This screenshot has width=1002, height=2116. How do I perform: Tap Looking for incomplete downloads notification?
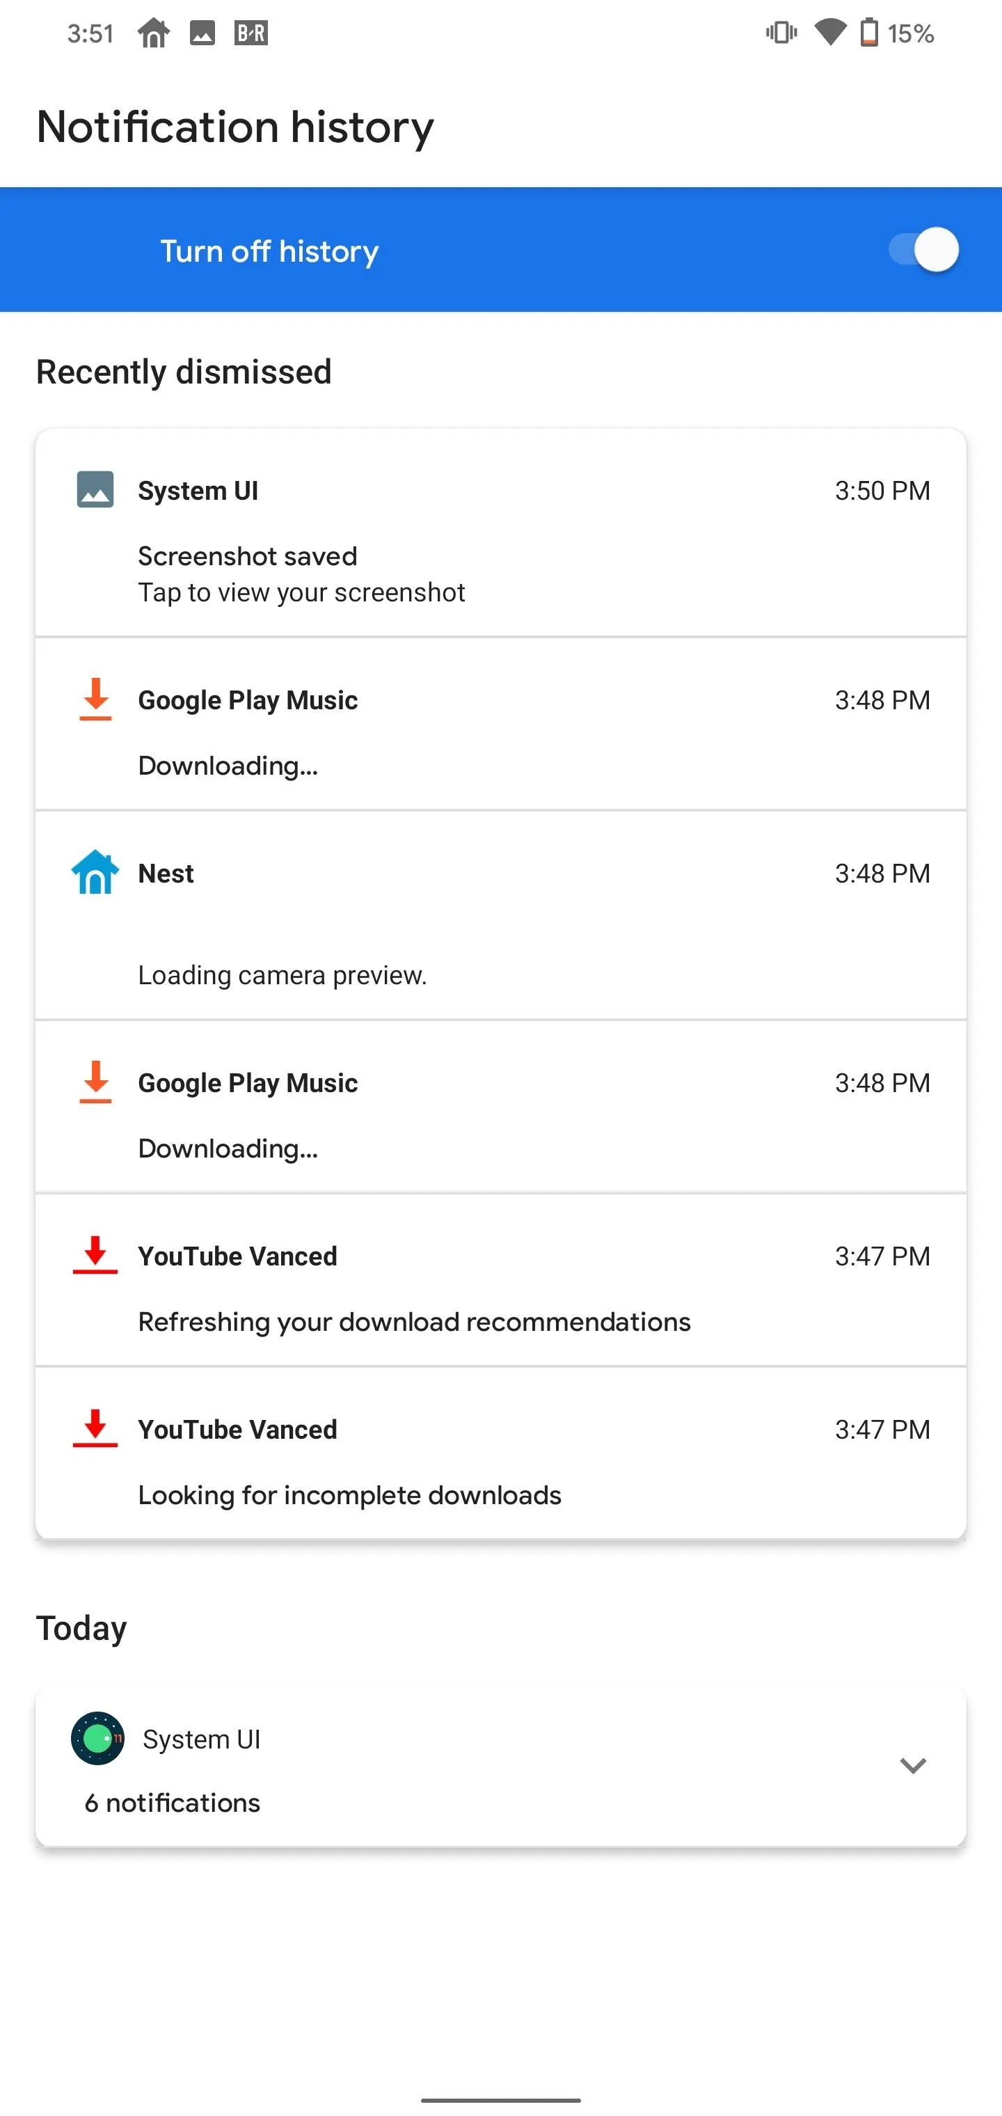[349, 1495]
